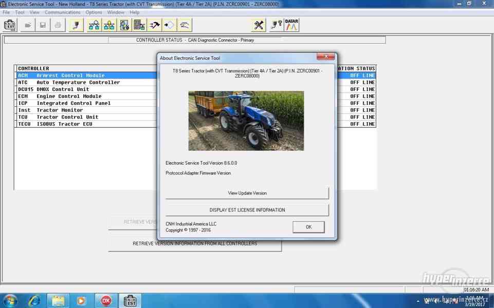
Task: Open the EST toolbox taskbar icon
Action: tap(130, 301)
